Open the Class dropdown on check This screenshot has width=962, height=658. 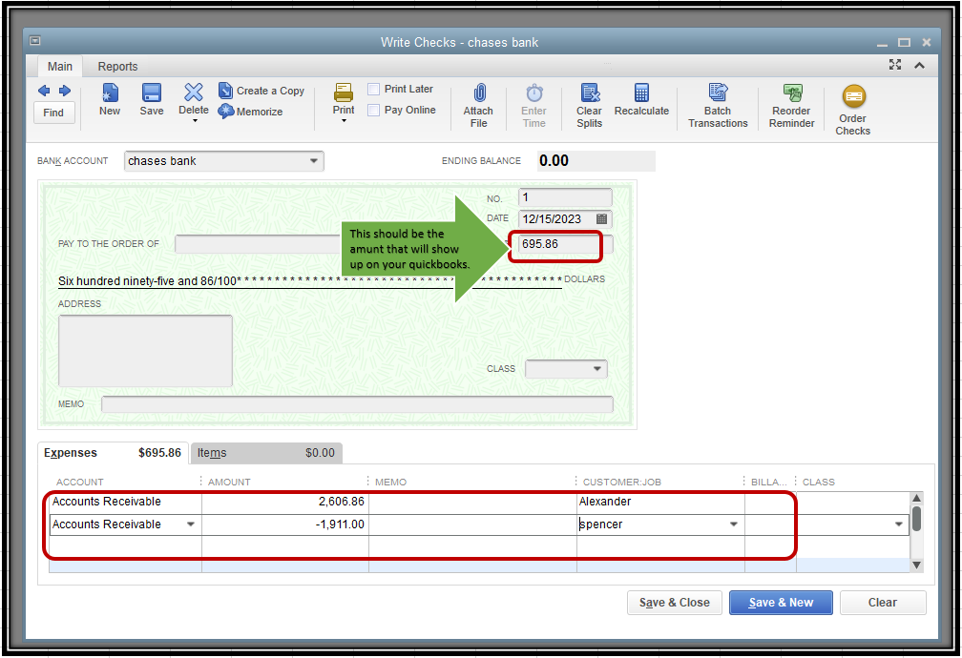[x=597, y=369]
